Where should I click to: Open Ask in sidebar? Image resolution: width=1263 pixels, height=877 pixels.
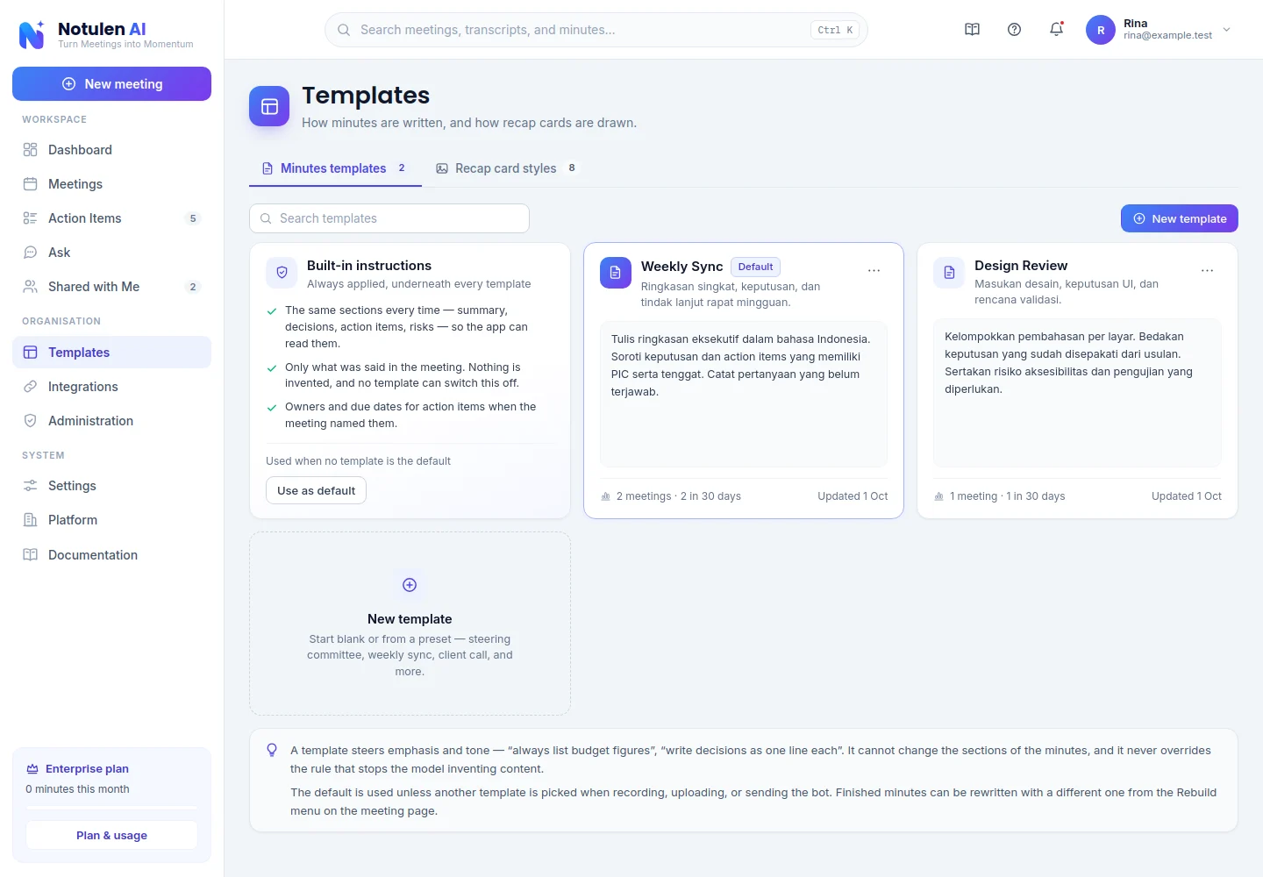point(111,253)
